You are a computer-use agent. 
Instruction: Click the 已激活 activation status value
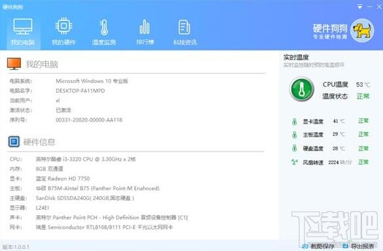point(63,110)
